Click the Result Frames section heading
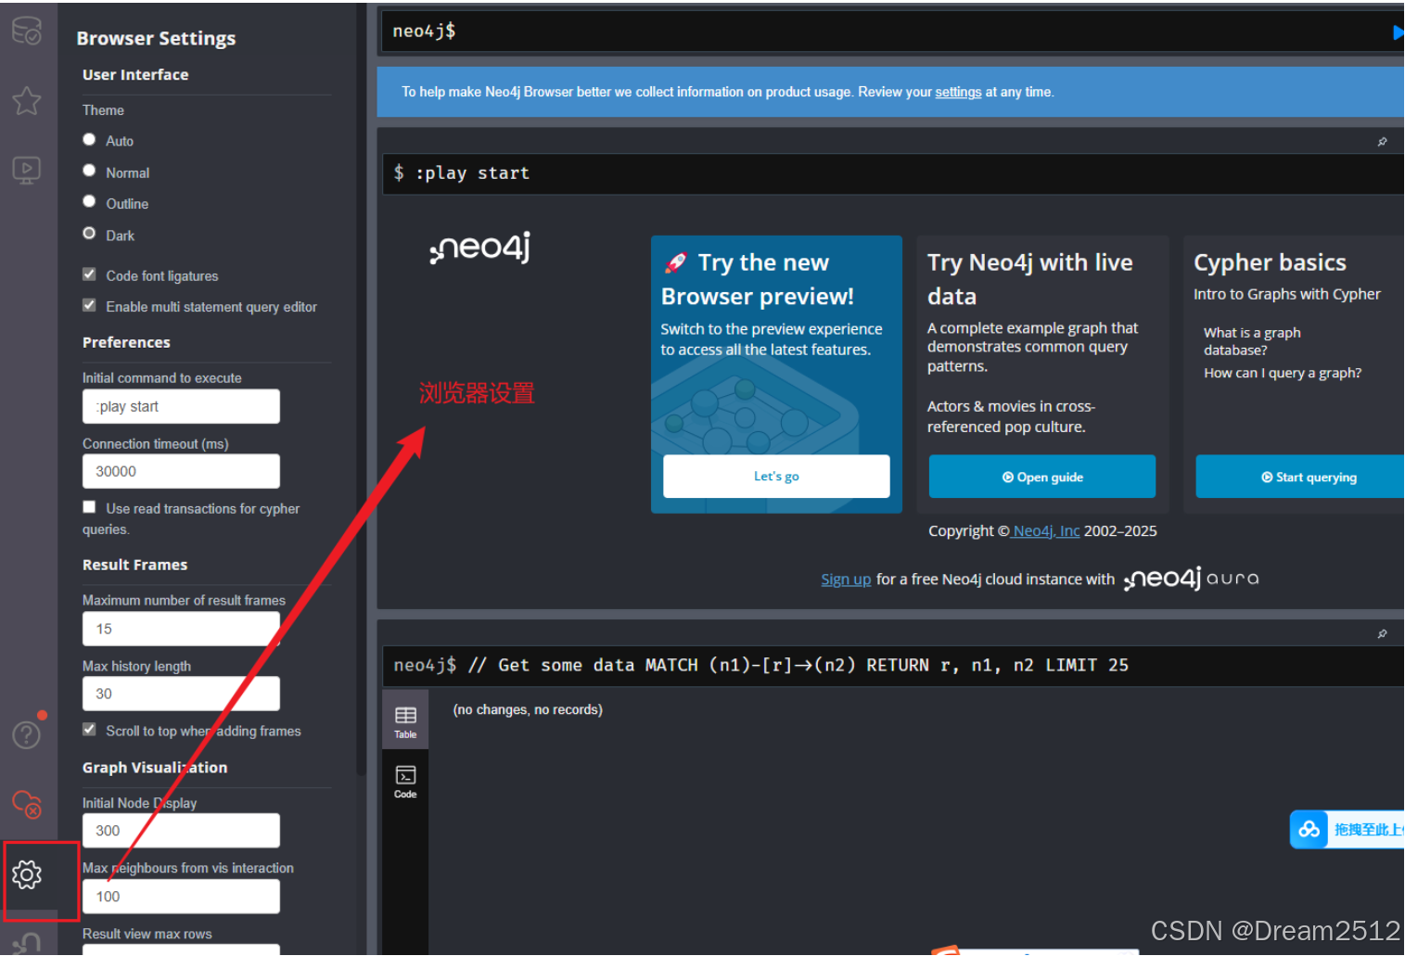 pos(134,565)
